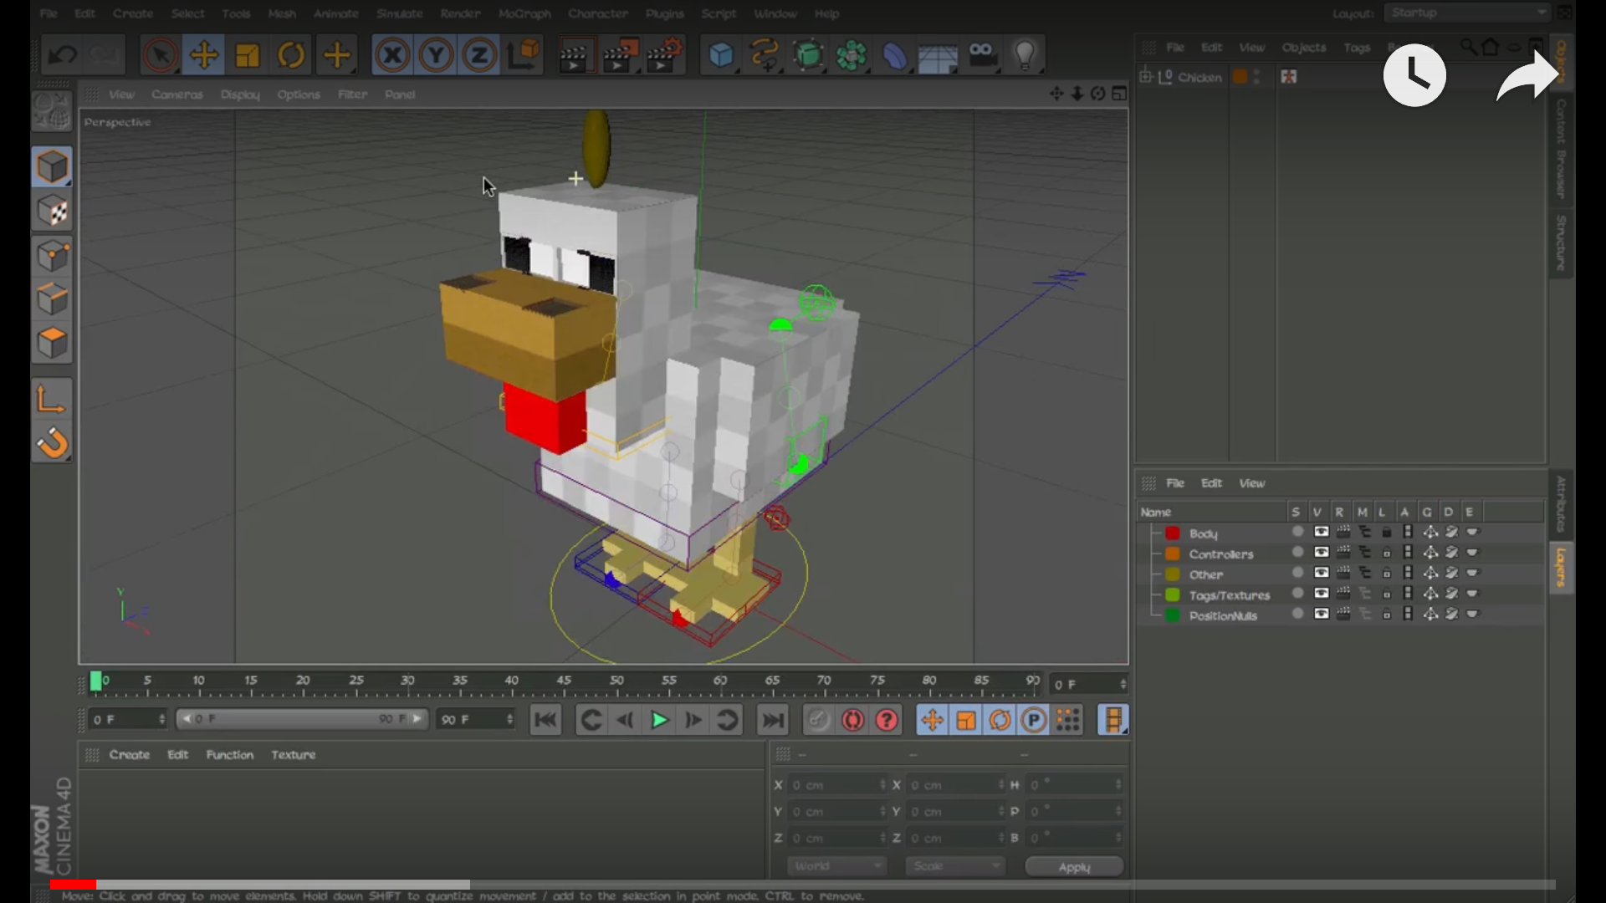Open Edit Render Settings icon
Image resolution: width=1606 pixels, height=903 pixels.
coord(665,56)
